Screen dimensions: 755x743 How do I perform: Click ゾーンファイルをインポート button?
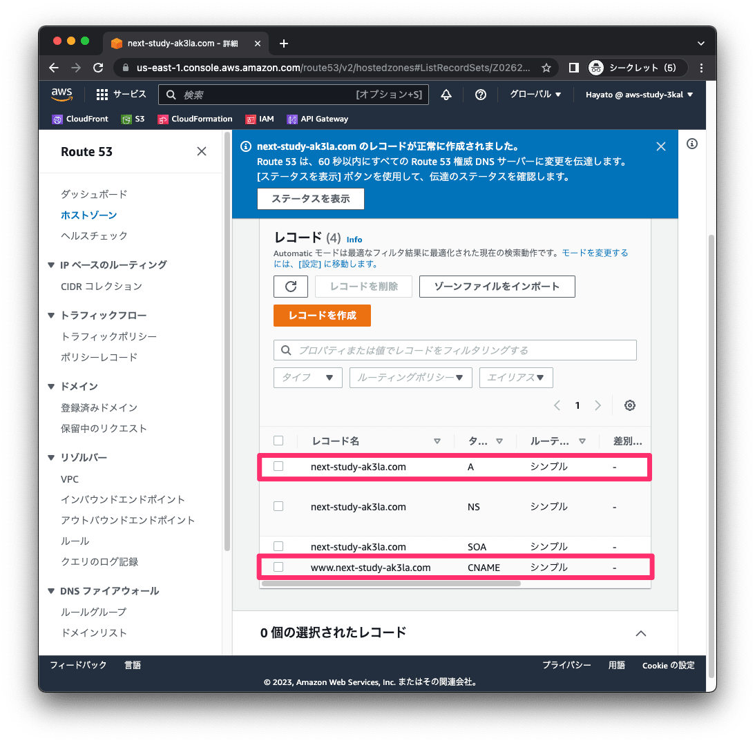(497, 287)
